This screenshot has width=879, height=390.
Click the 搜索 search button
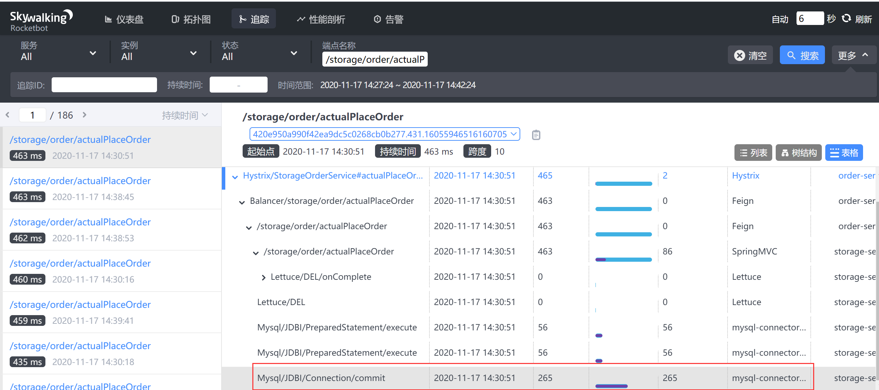[x=802, y=55]
